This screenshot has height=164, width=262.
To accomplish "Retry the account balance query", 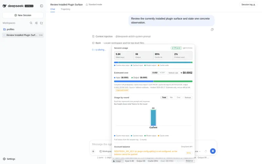I will pyautogui.click(x=189, y=153).
